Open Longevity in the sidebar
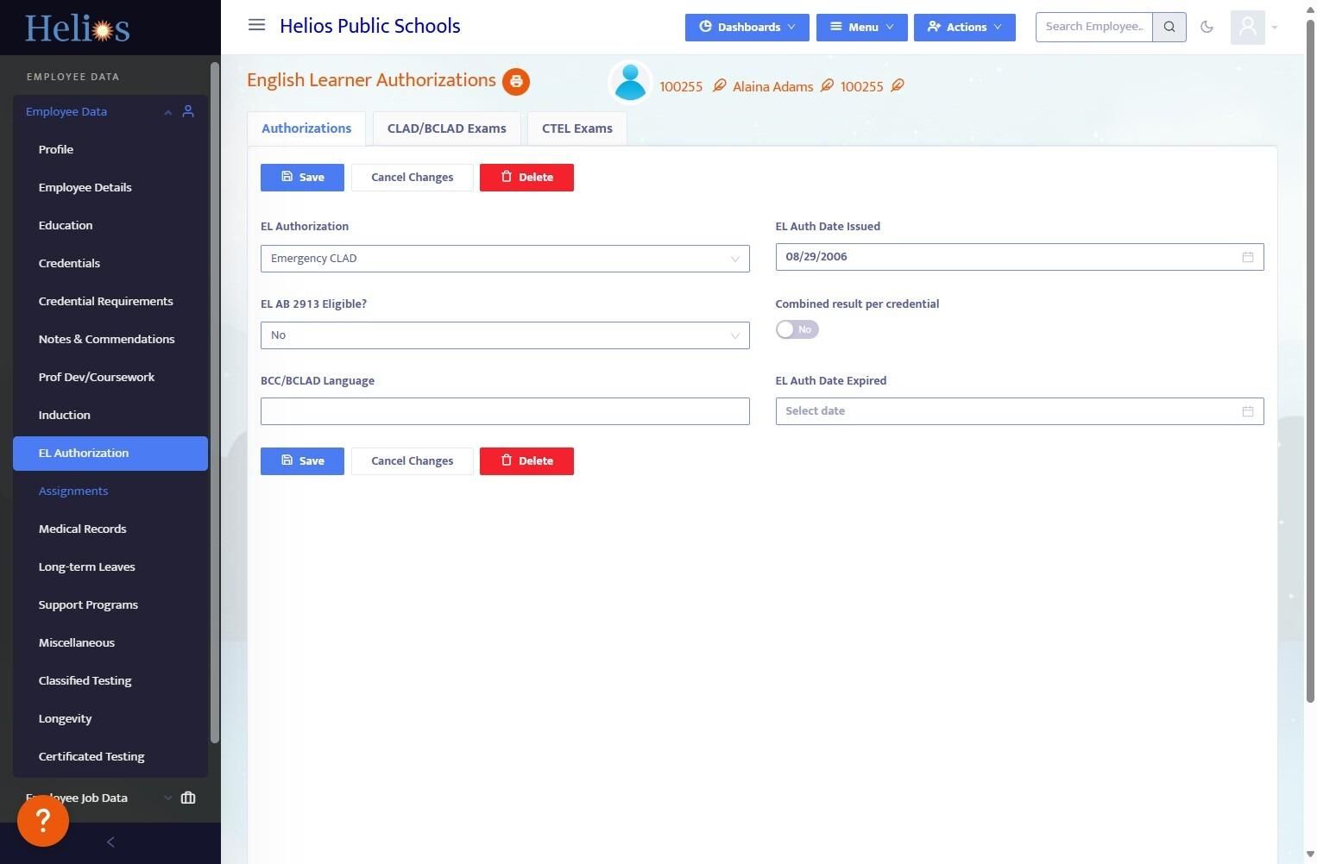 click(110, 718)
